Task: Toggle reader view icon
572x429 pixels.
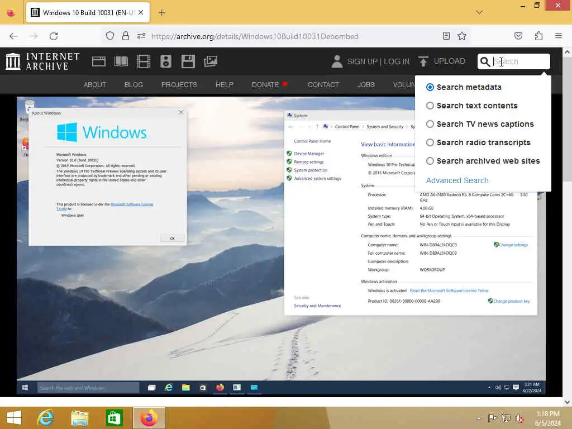Action: click(446, 36)
